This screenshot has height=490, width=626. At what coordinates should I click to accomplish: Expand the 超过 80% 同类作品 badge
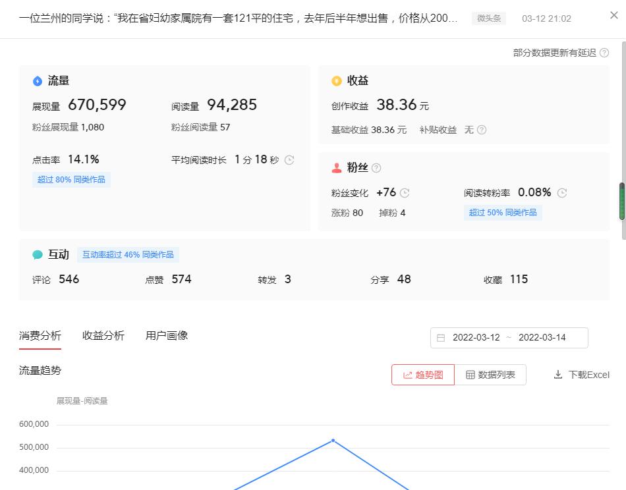[71, 179]
